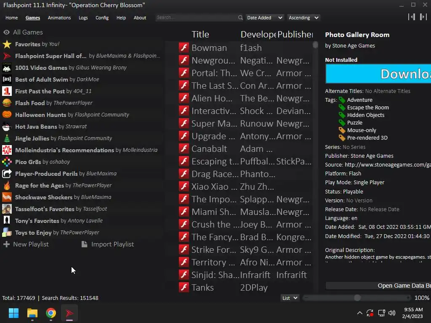
Task: Select the "Portal: Th..." game row
Action: 245,73
